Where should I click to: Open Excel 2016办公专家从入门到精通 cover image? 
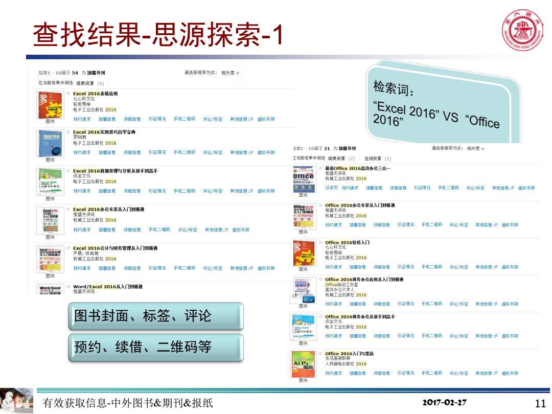(51, 221)
